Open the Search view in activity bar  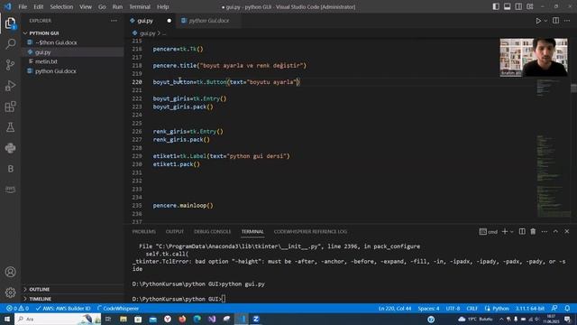10,44
